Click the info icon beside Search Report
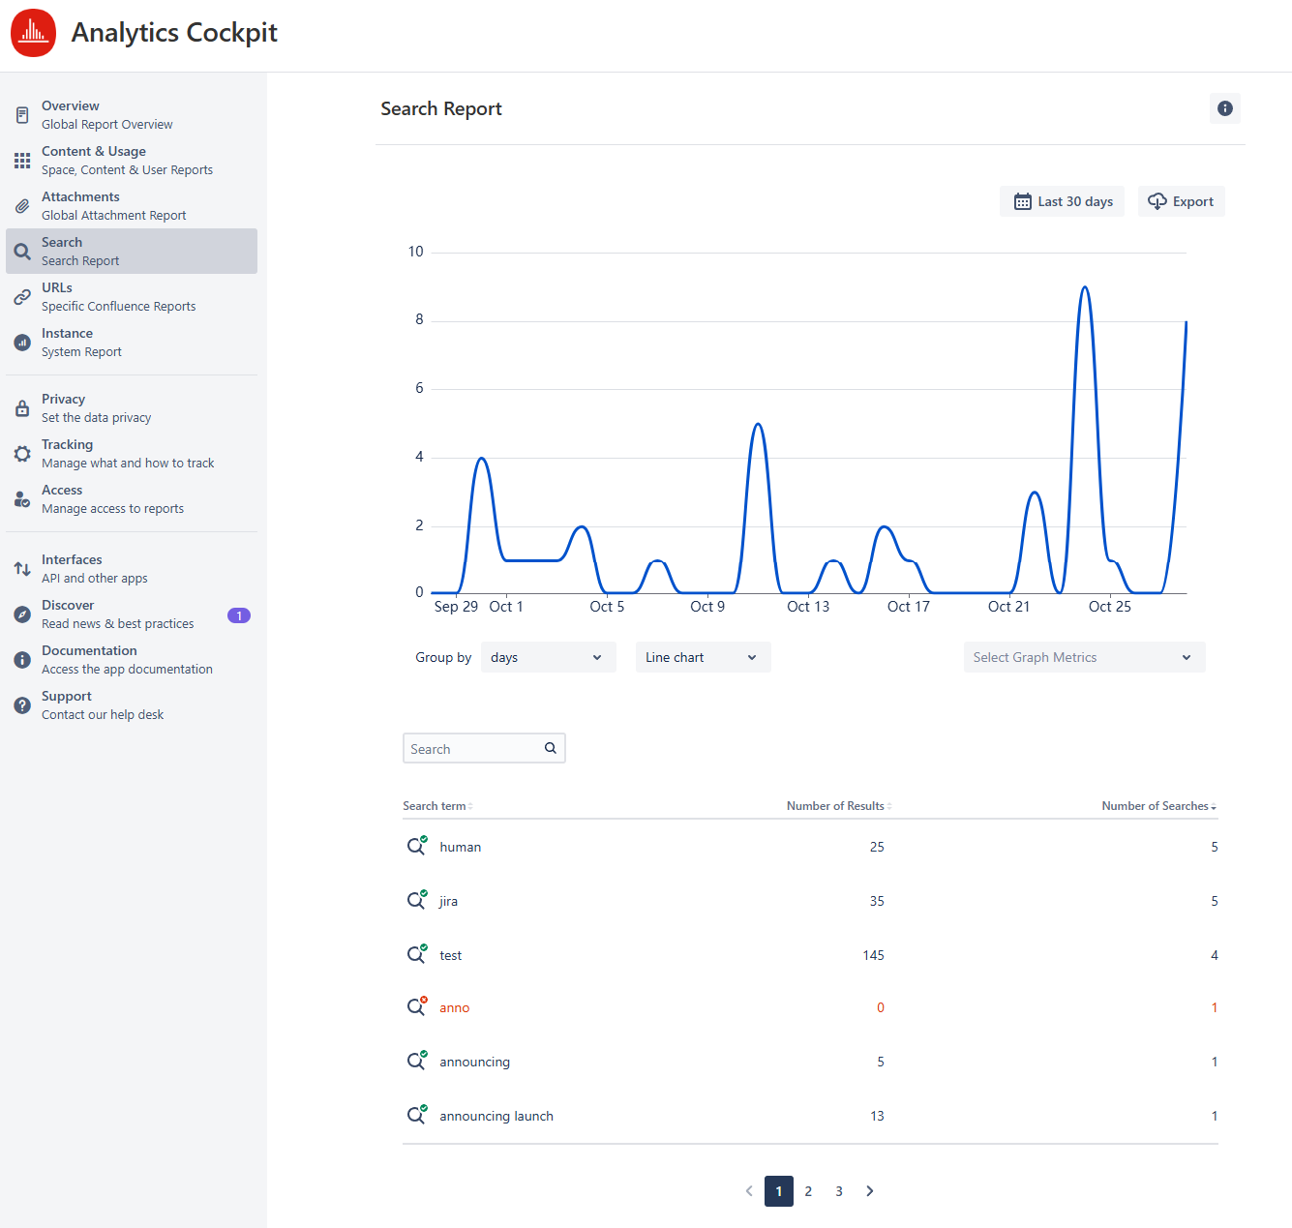Screen dimensions: 1292x1228 pyautogui.click(x=1224, y=108)
